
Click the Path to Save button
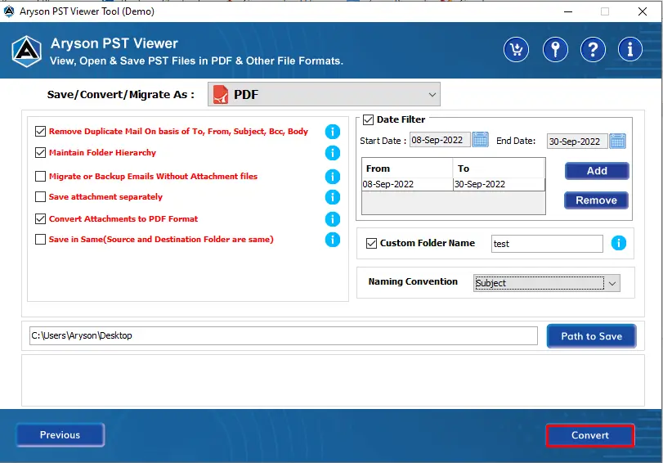point(591,336)
